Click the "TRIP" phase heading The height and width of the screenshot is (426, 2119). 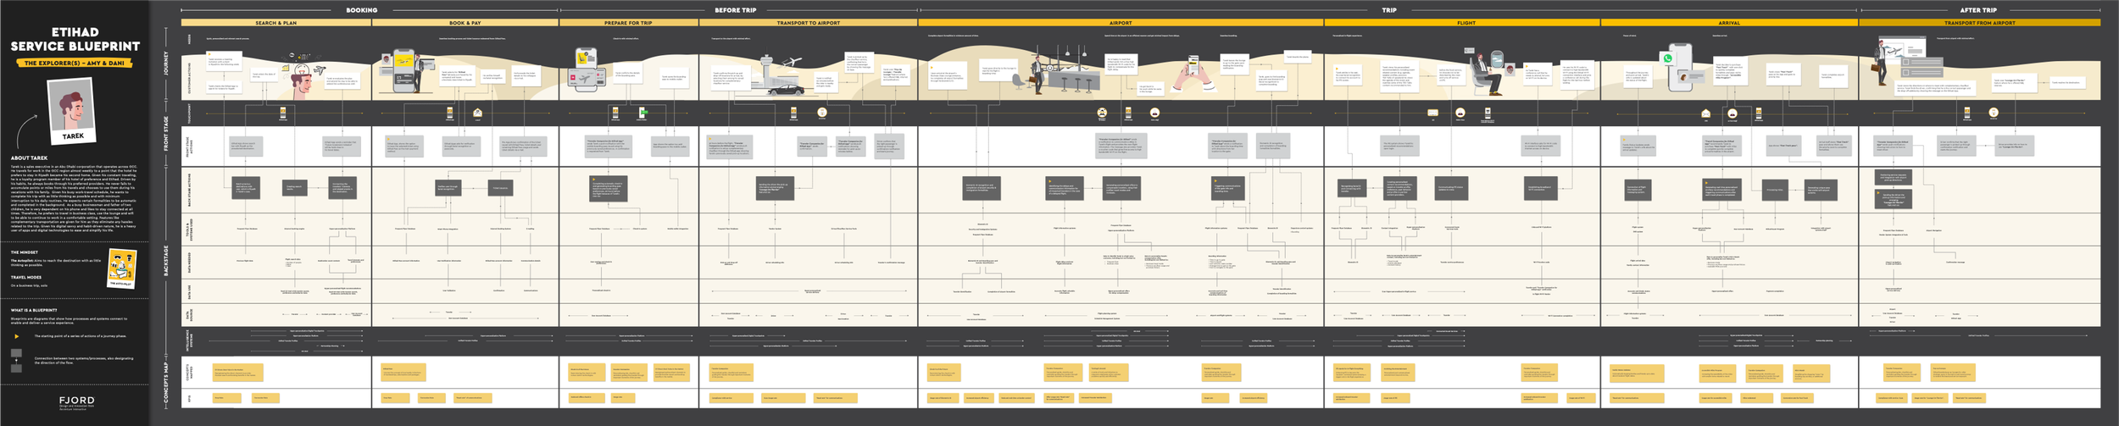[1388, 10]
